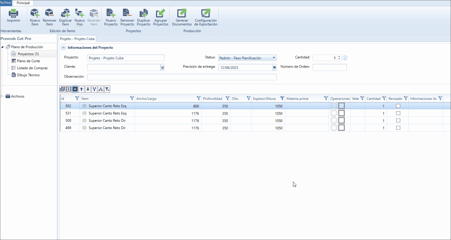Toggle the Id grid toolbar button
451x240 pixels.
coord(75,89)
